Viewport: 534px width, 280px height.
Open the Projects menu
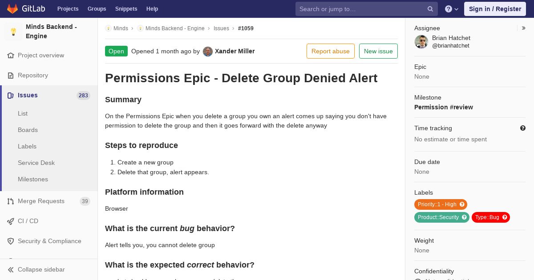(x=68, y=9)
